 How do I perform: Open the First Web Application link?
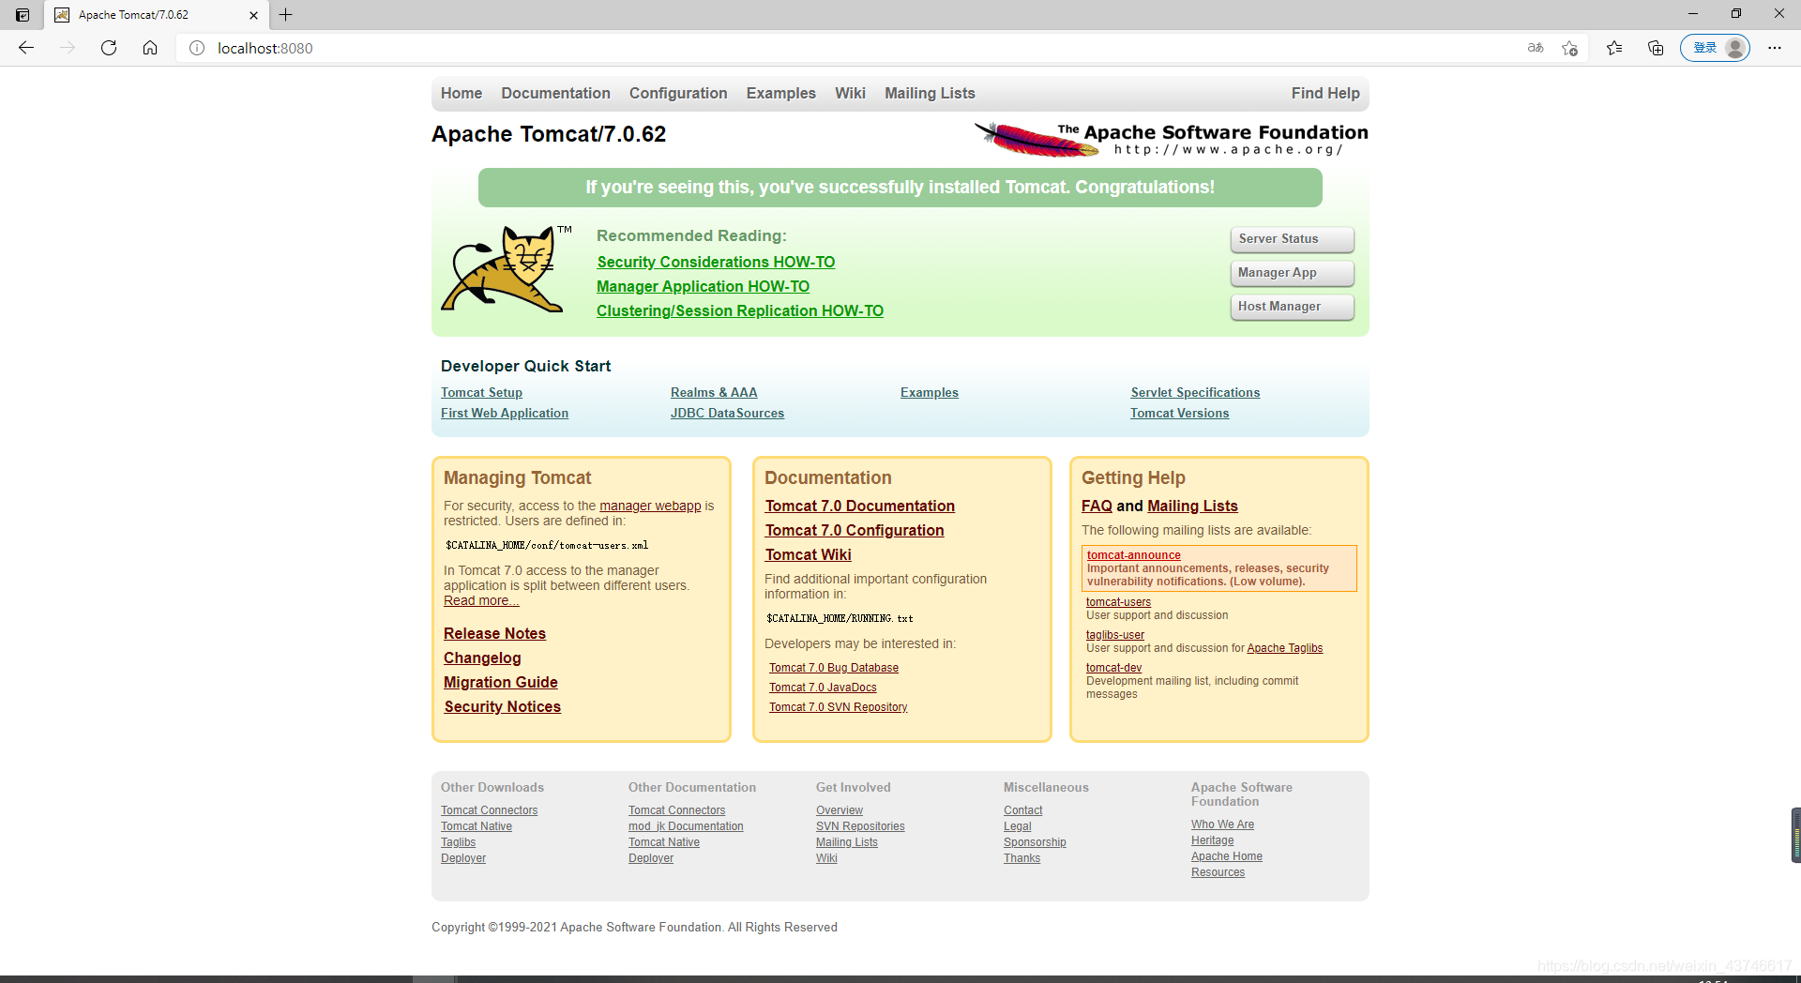505,413
